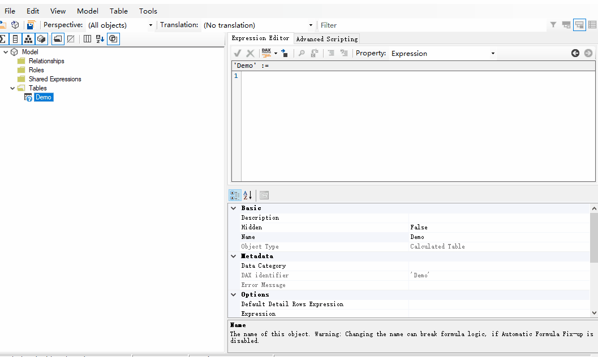Select the Relationships folder

pyautogui.click(x=46, y=61)
